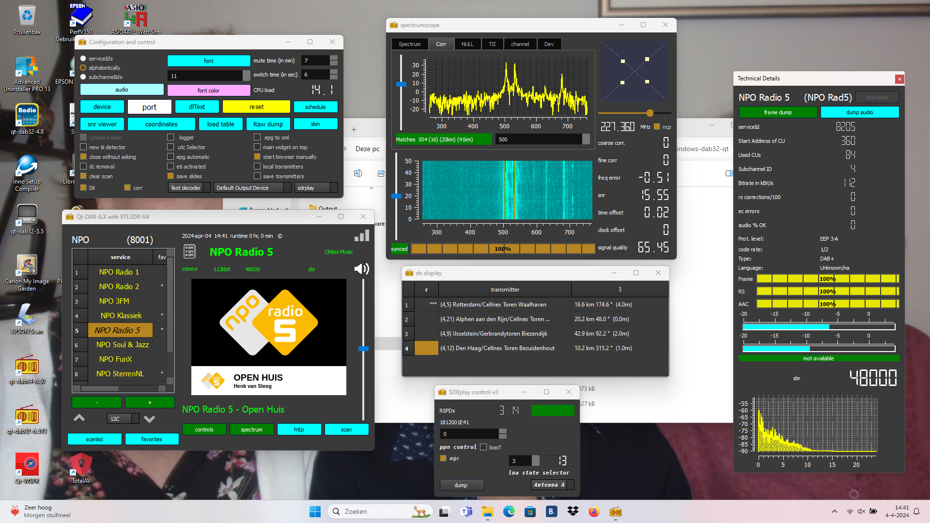Click the frame dump button in Technical Details
Image resolution: width=930 pixels, height=523 pixels.
pyautogui.click(x=778, y=112)
